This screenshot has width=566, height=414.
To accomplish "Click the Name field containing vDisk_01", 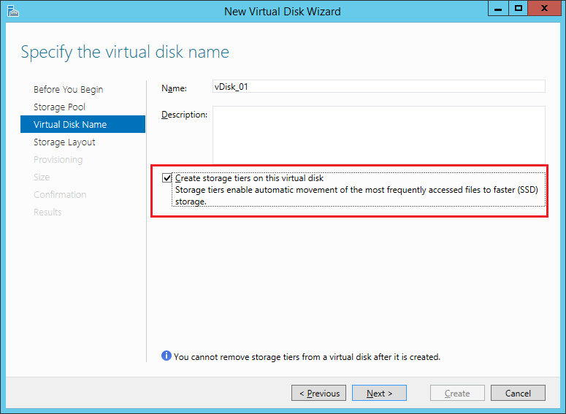I will point(378,87).
